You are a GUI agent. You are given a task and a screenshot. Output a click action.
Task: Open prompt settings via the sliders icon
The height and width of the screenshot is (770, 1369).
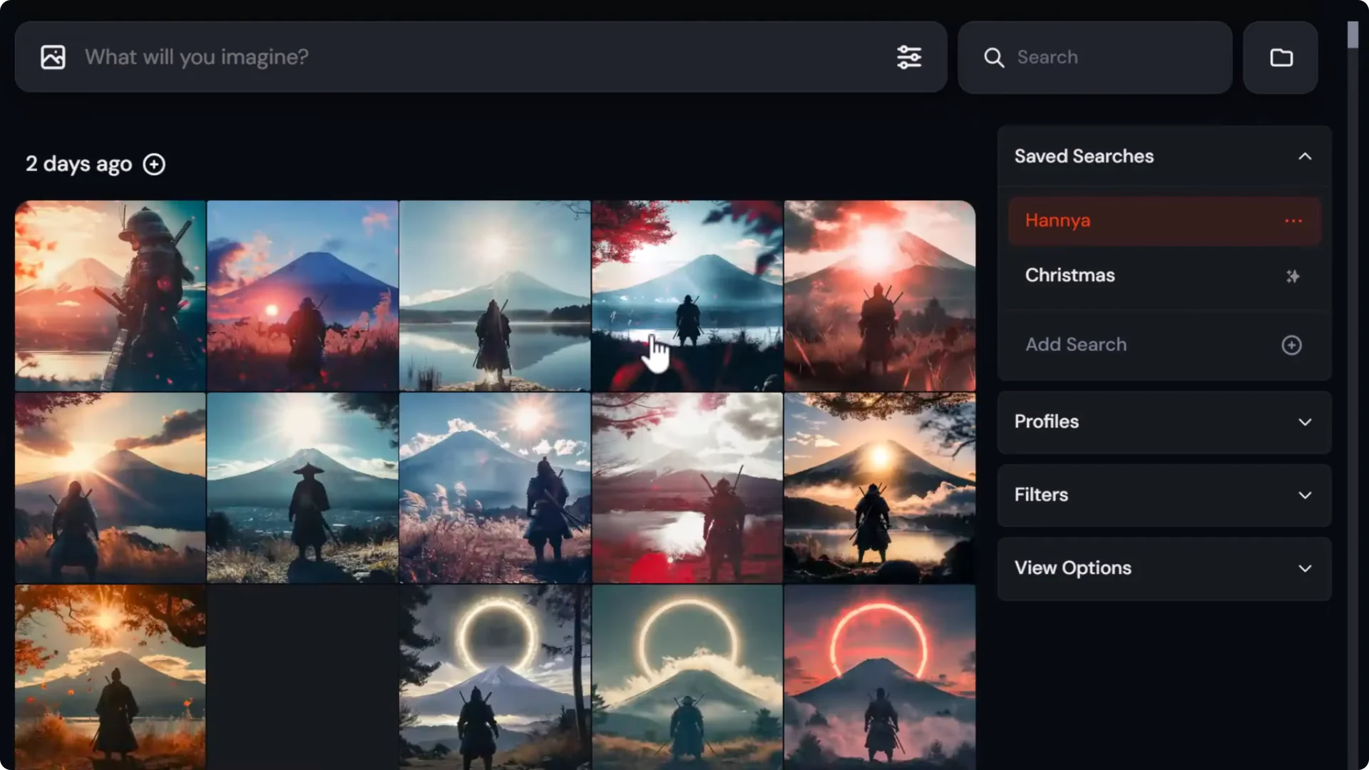coord(908,57)
